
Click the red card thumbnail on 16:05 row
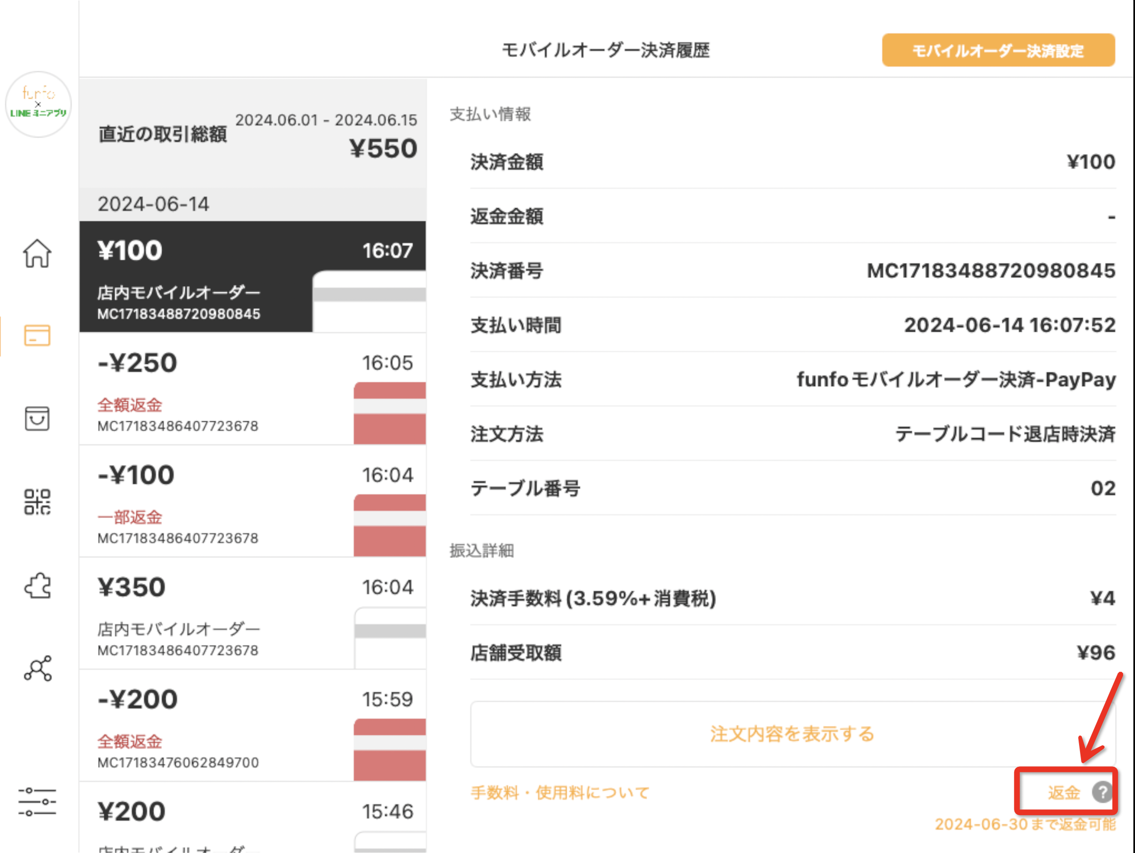click(390, 413)
